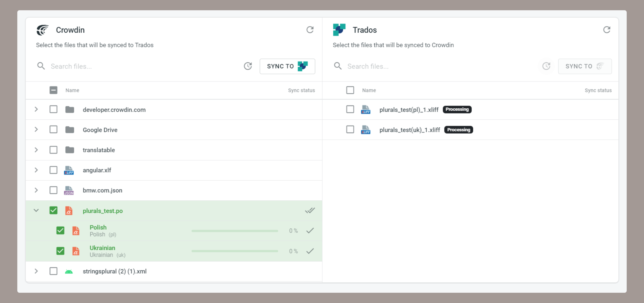
Task: Click the plurals_test(pl)_1.xliff file icon
Action: (x=366, y=110)
